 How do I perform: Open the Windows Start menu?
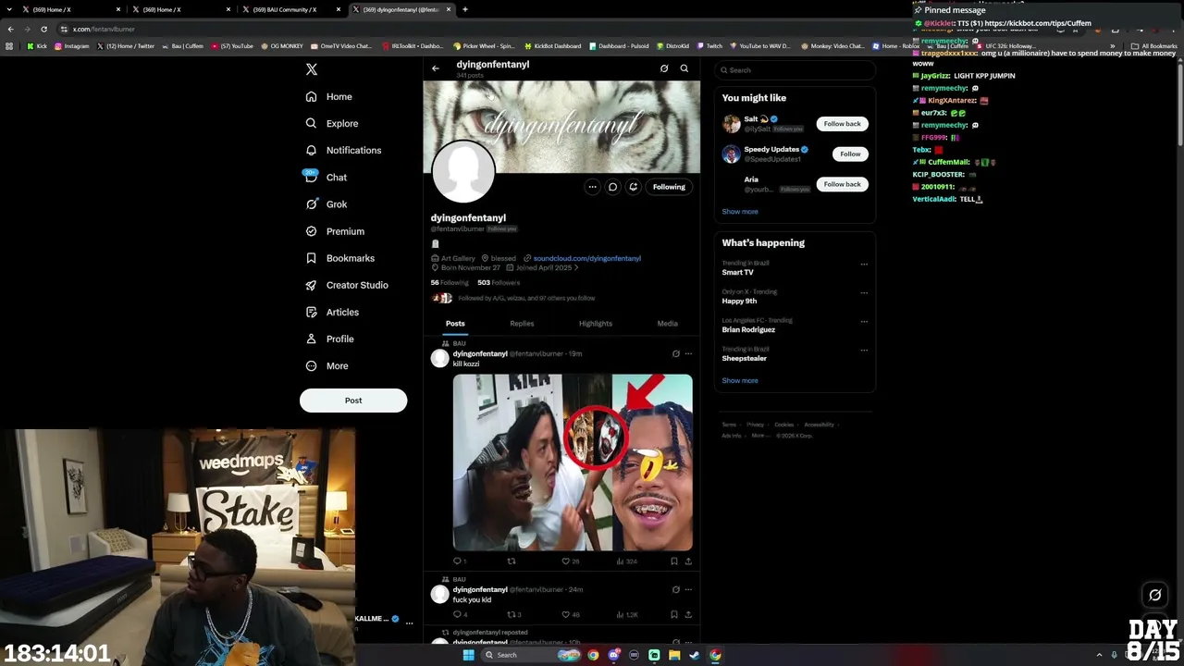[469, 656]
